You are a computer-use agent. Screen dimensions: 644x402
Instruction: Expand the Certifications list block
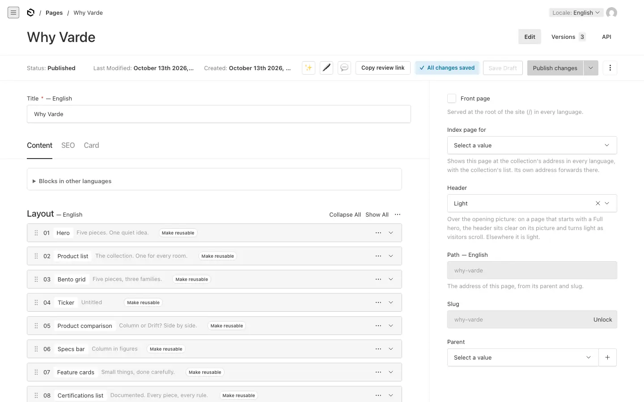point(391,395)
